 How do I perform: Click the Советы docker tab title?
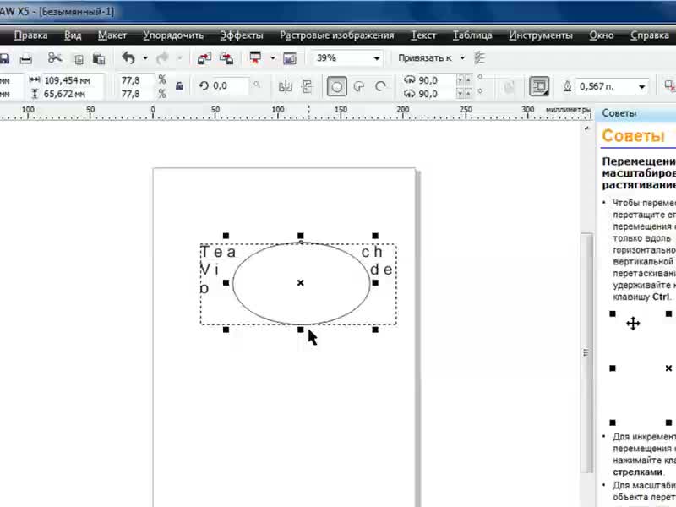(619, 113)
